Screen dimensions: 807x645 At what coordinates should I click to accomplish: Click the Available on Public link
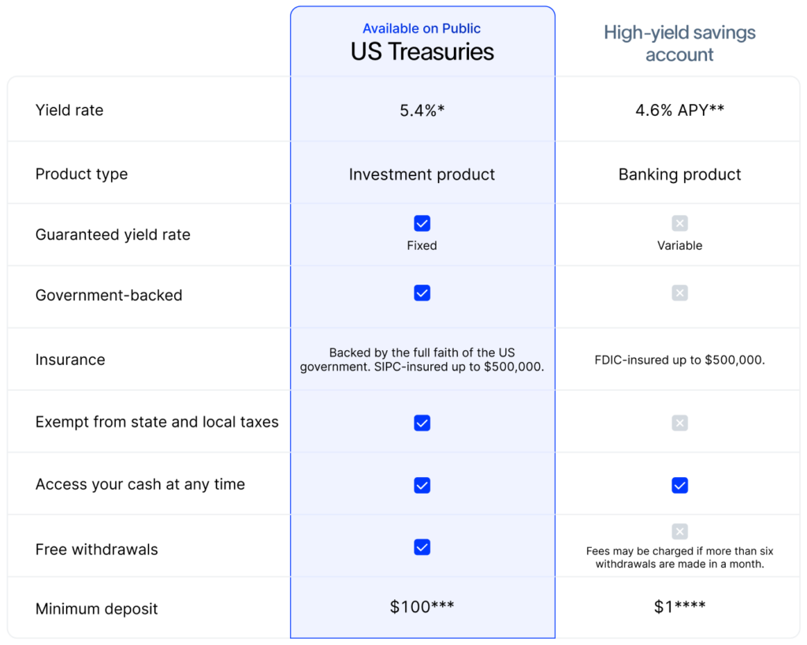click(x=422, y=28)
